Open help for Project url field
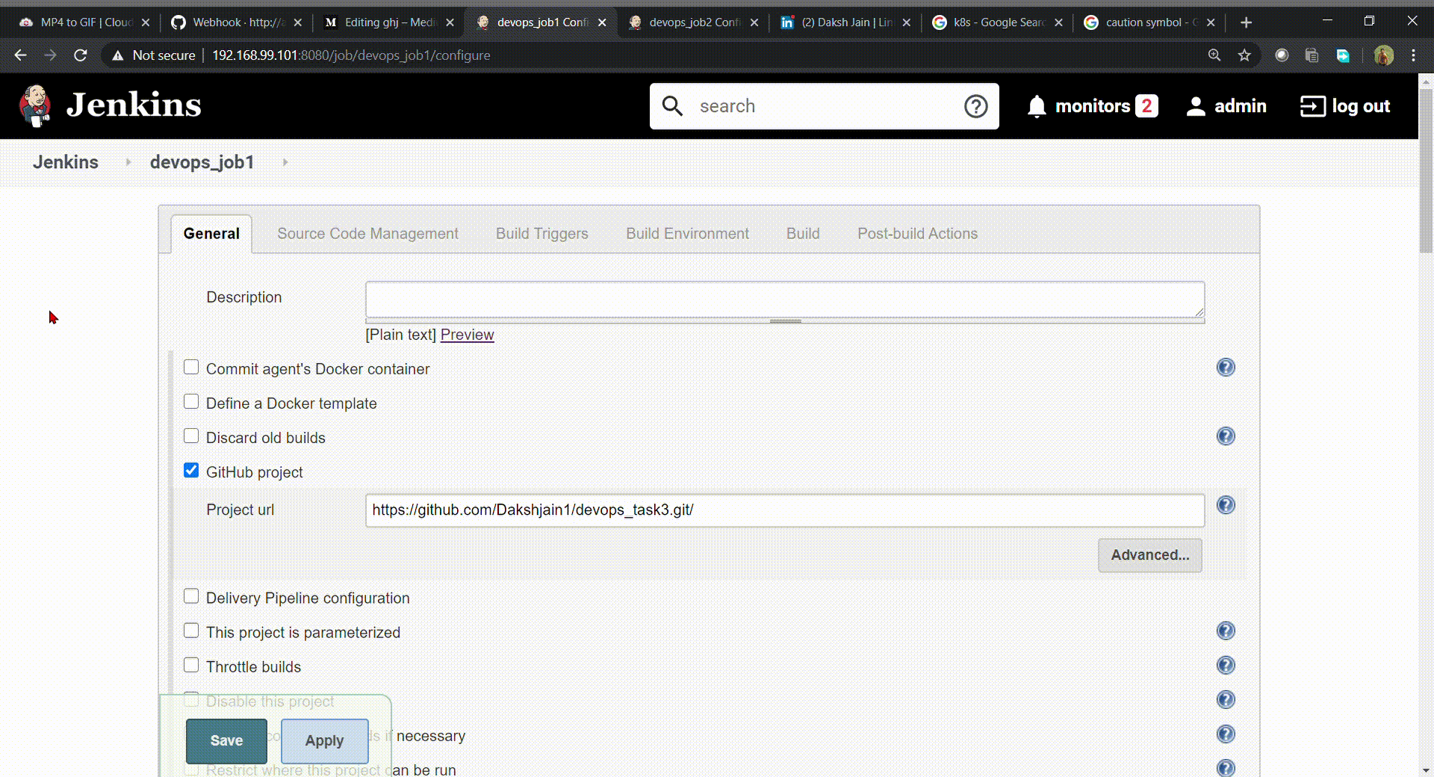This screenshot has width=1434, height=777. [1226, 505]
